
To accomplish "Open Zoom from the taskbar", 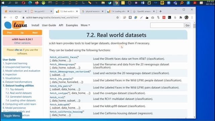I will (169, 3).
